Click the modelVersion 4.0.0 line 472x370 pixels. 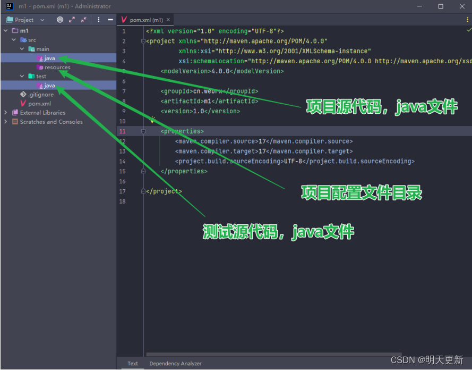tap(222, 71)
